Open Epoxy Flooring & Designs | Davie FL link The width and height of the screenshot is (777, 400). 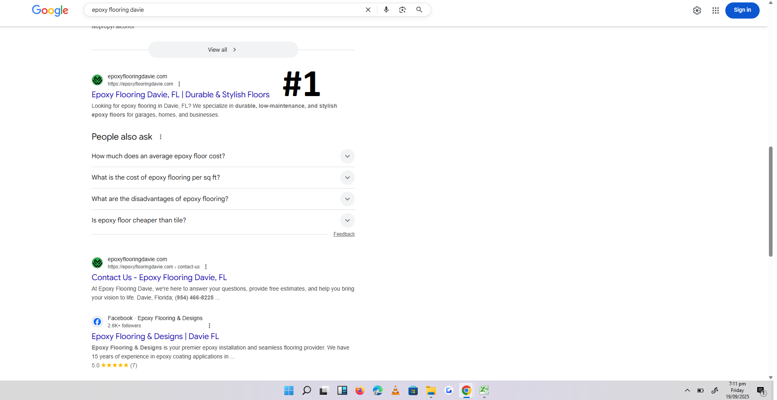[x=155, y=336]
